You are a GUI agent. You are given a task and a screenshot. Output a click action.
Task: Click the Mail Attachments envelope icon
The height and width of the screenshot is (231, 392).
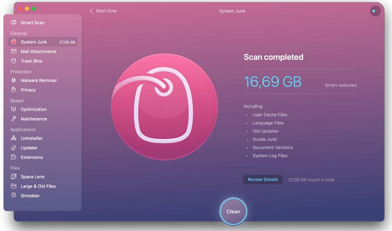point(14,51)
